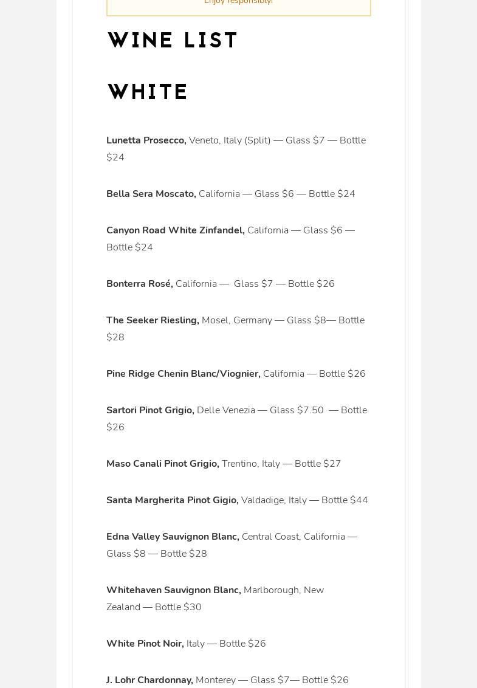
Task: Select The Seeker Riesling name
Action: 152,320
